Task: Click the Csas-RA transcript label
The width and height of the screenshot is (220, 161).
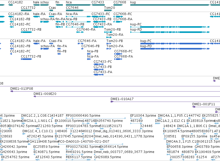Action: (x=55, y=14)
